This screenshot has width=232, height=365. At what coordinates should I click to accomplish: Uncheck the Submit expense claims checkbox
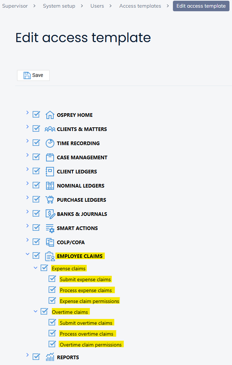(x=52, y=279)
